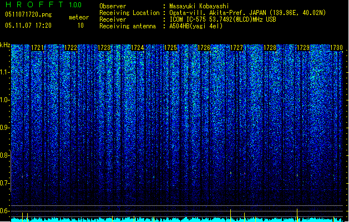Click the 1726 time label
Viewport: 349px width, 222px height.
pyautogui.click(x=204, y=48)
